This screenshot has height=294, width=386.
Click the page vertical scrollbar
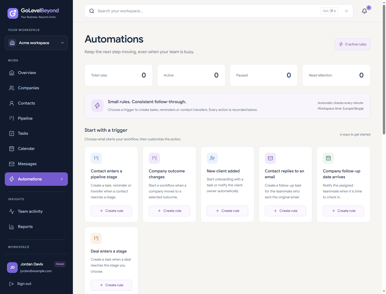384,69
